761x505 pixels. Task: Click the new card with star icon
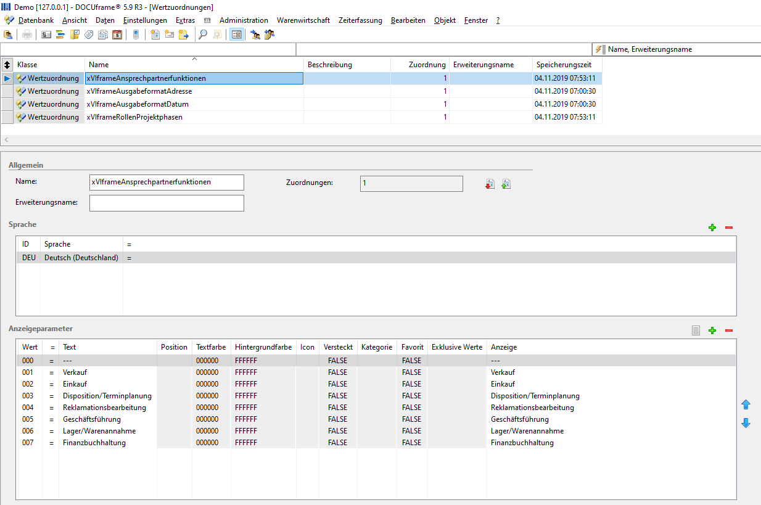(x=170, y=35)
